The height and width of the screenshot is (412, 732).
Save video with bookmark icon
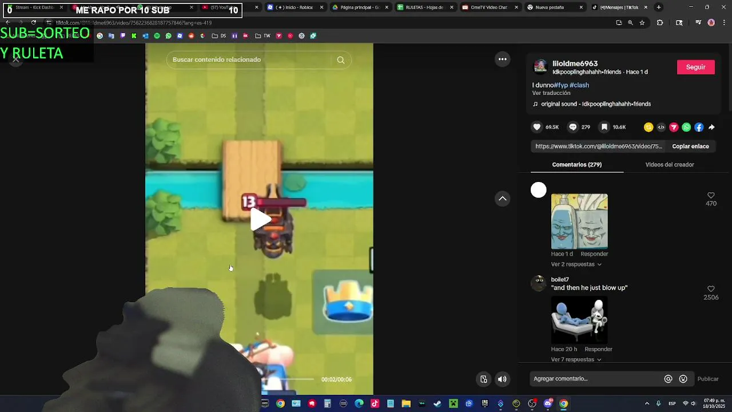(x=604, y=127)
